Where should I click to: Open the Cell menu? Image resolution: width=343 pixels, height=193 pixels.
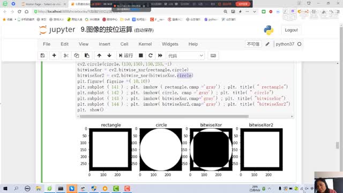[124, 44]
